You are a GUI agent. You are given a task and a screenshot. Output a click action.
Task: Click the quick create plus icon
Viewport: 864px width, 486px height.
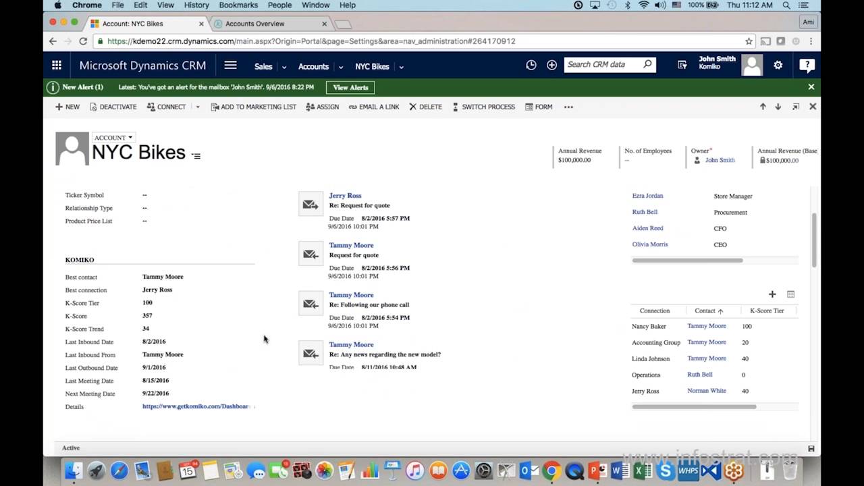[552, 65]
